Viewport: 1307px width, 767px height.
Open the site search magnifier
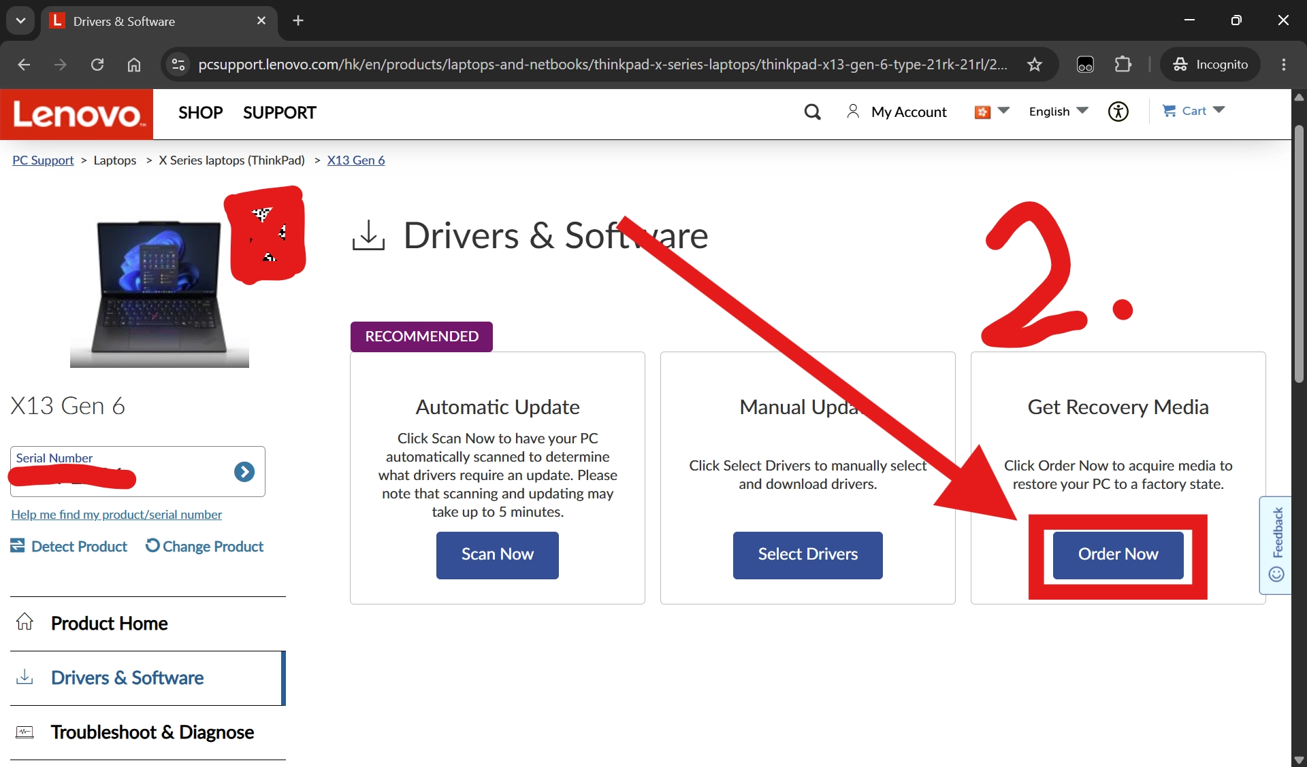(812, 112)
